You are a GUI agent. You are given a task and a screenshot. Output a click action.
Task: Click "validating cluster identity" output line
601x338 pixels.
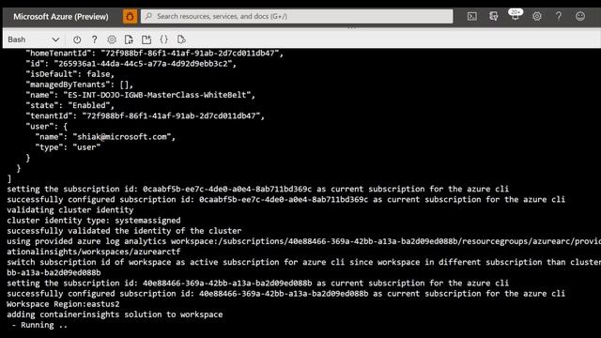click(70, 210)
